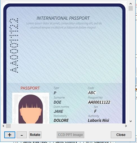Rotate the passport image
Viewport: 137px width, 143px height.
(x=35, y=135)
